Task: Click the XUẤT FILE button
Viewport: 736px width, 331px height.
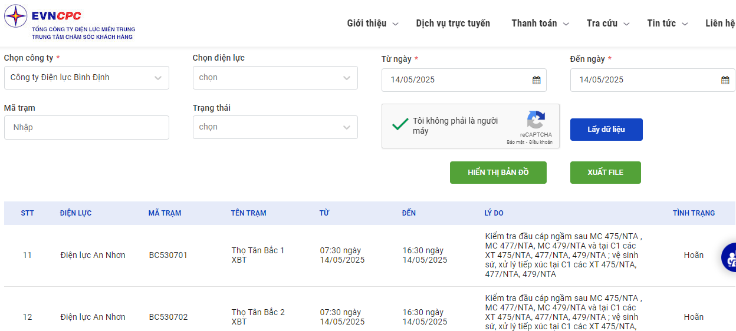Action: click(605, 173)
